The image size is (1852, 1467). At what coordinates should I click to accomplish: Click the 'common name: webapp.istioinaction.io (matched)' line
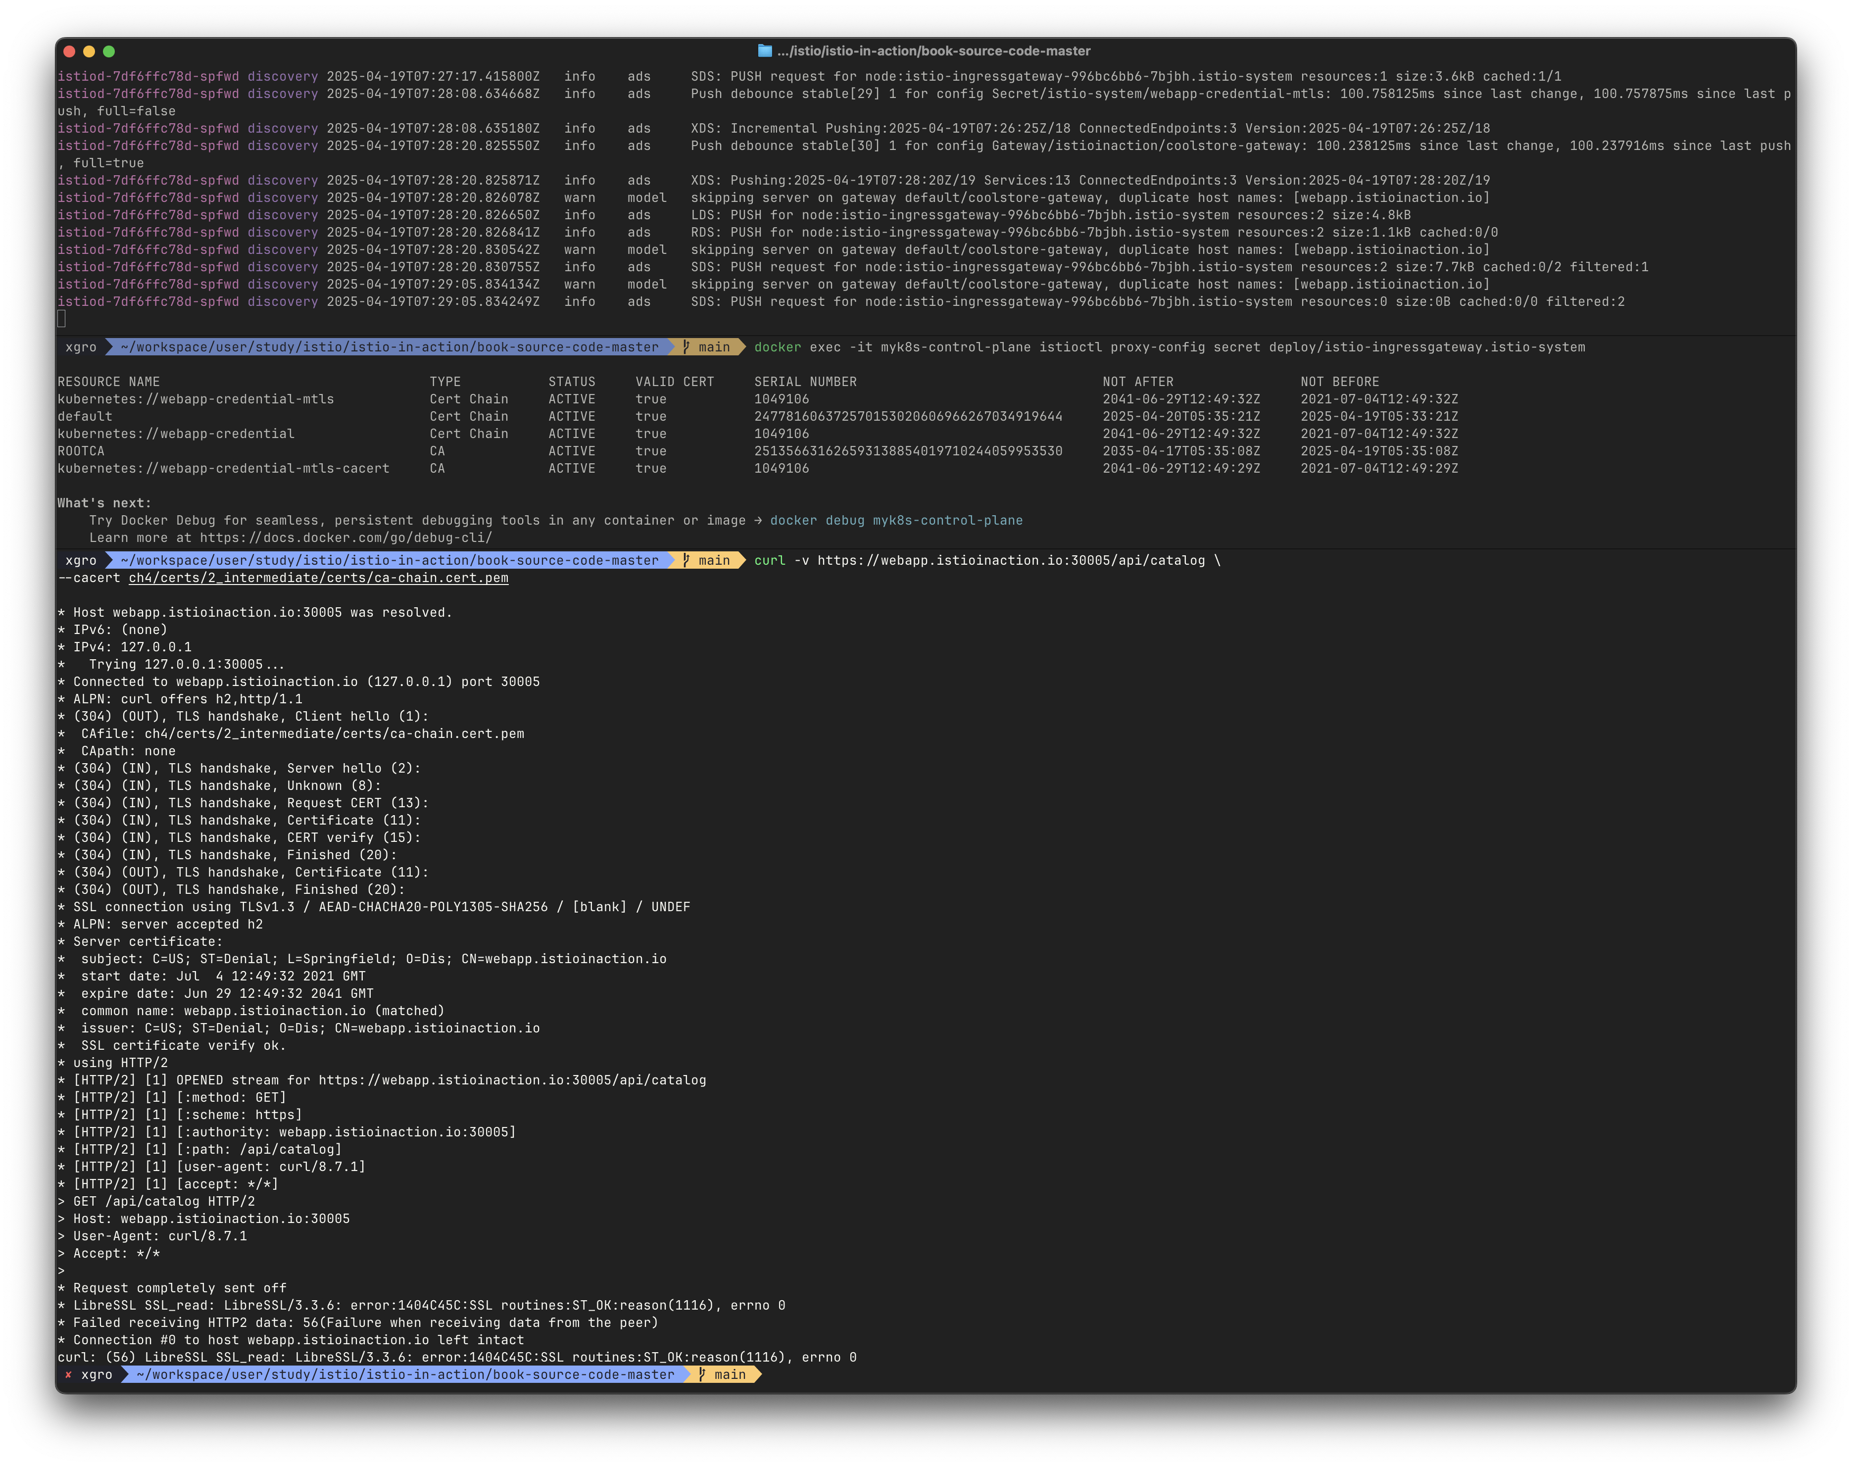pyautogui.click(x=251, y=1011)
